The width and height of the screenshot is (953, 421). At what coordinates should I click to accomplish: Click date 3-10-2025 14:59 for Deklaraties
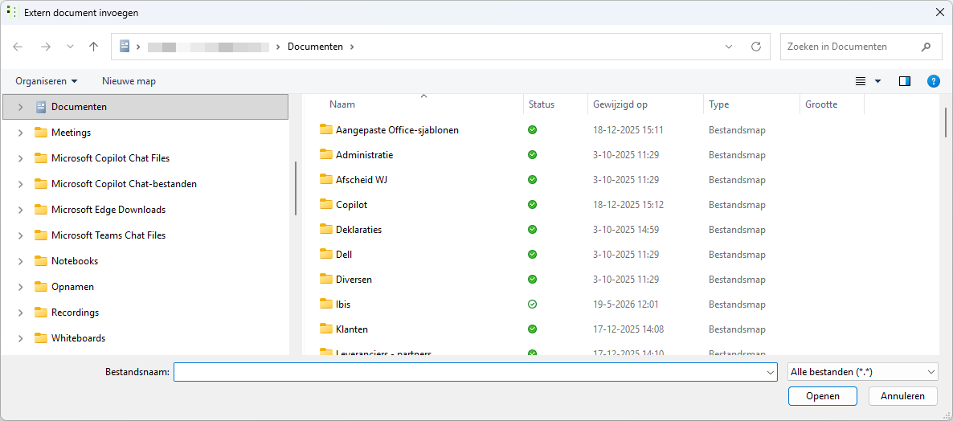click(626, 229)
